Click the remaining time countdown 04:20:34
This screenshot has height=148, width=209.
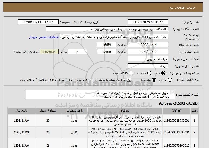point(49,52)
